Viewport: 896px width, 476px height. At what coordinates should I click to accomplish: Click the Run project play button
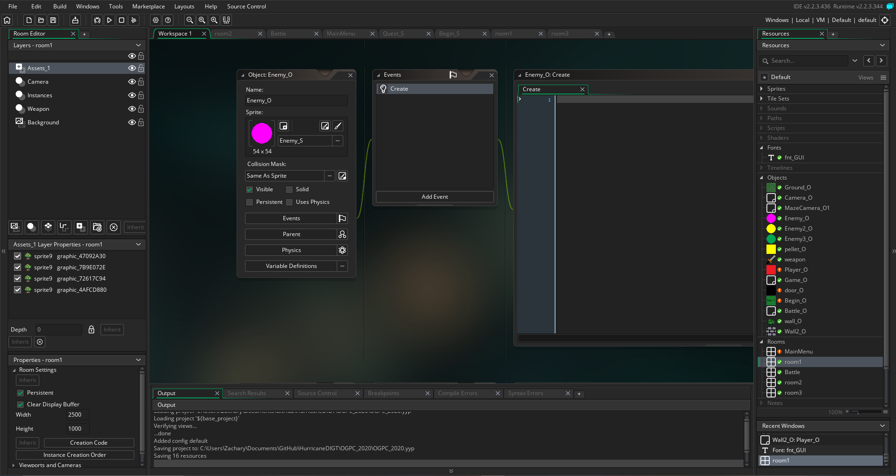click(109, 20)
